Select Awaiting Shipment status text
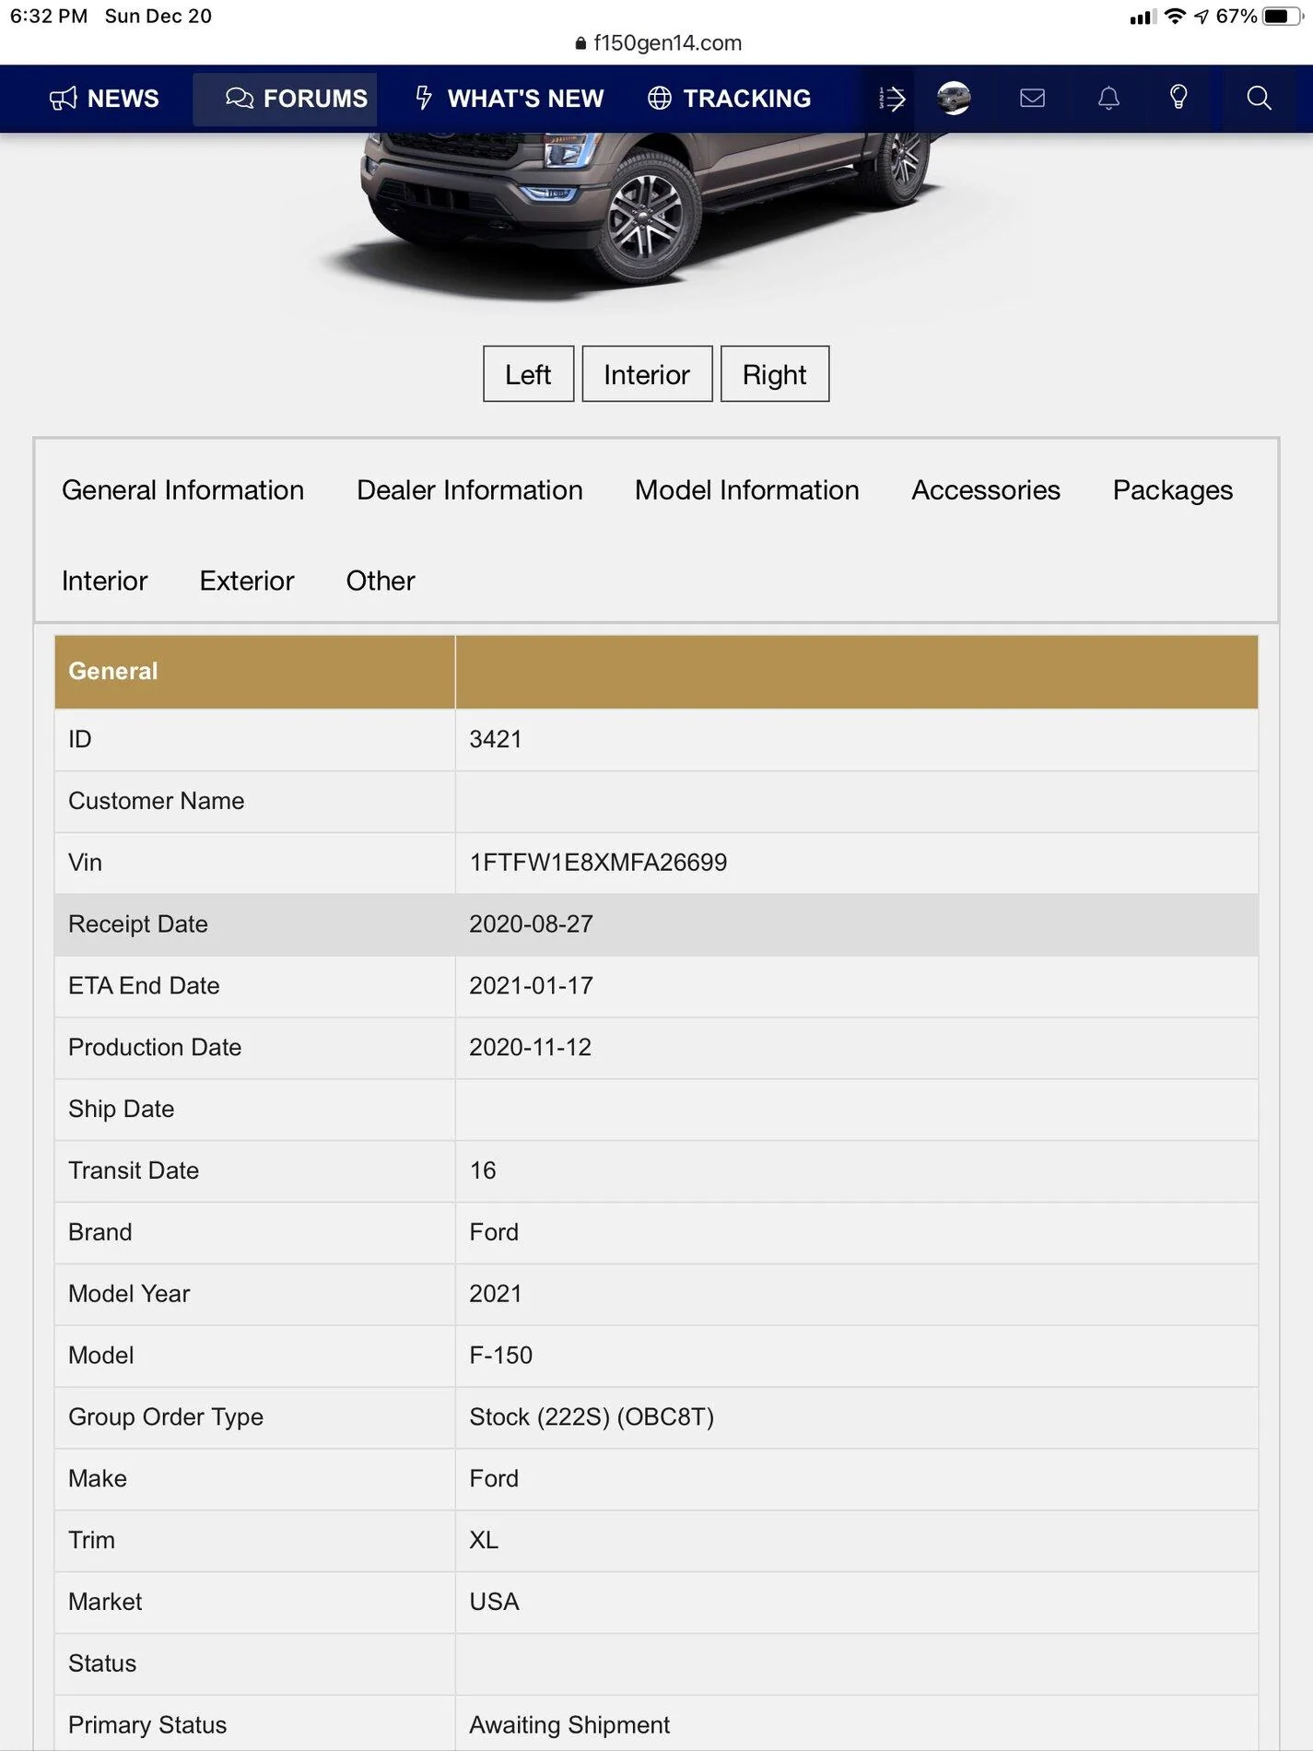Screen dimensions: 1313x1751 pyautogui.click(x=569, y=1725)
